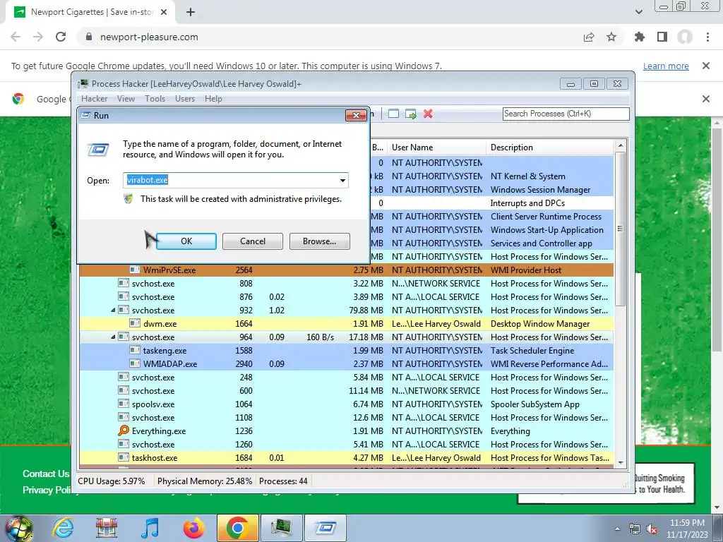
Task: Open a new Chrome tab with plus
Action: [191, 12]
